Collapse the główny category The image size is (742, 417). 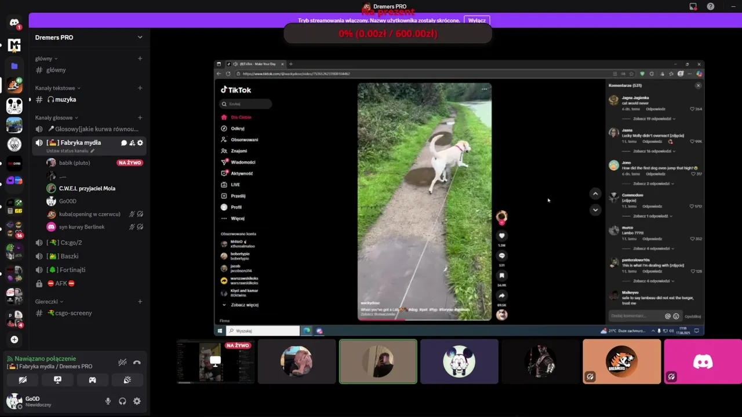46,58
